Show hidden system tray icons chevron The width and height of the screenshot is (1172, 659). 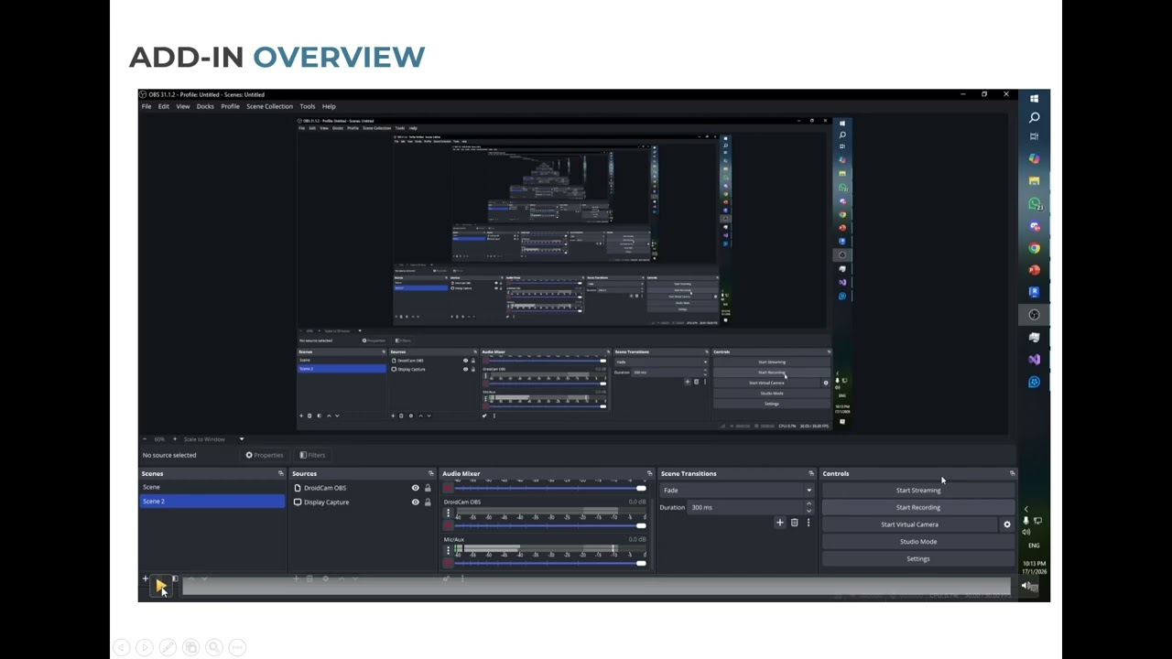[x=1026, y=509]
